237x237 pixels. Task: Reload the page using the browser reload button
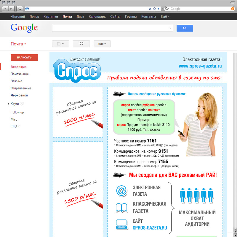point(20,9)
